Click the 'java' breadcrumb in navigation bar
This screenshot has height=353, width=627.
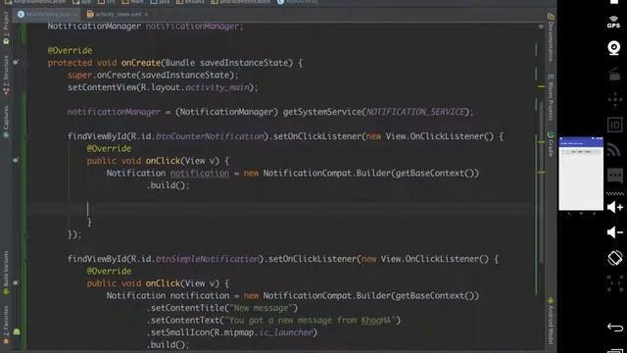click(x=160, y=2)
